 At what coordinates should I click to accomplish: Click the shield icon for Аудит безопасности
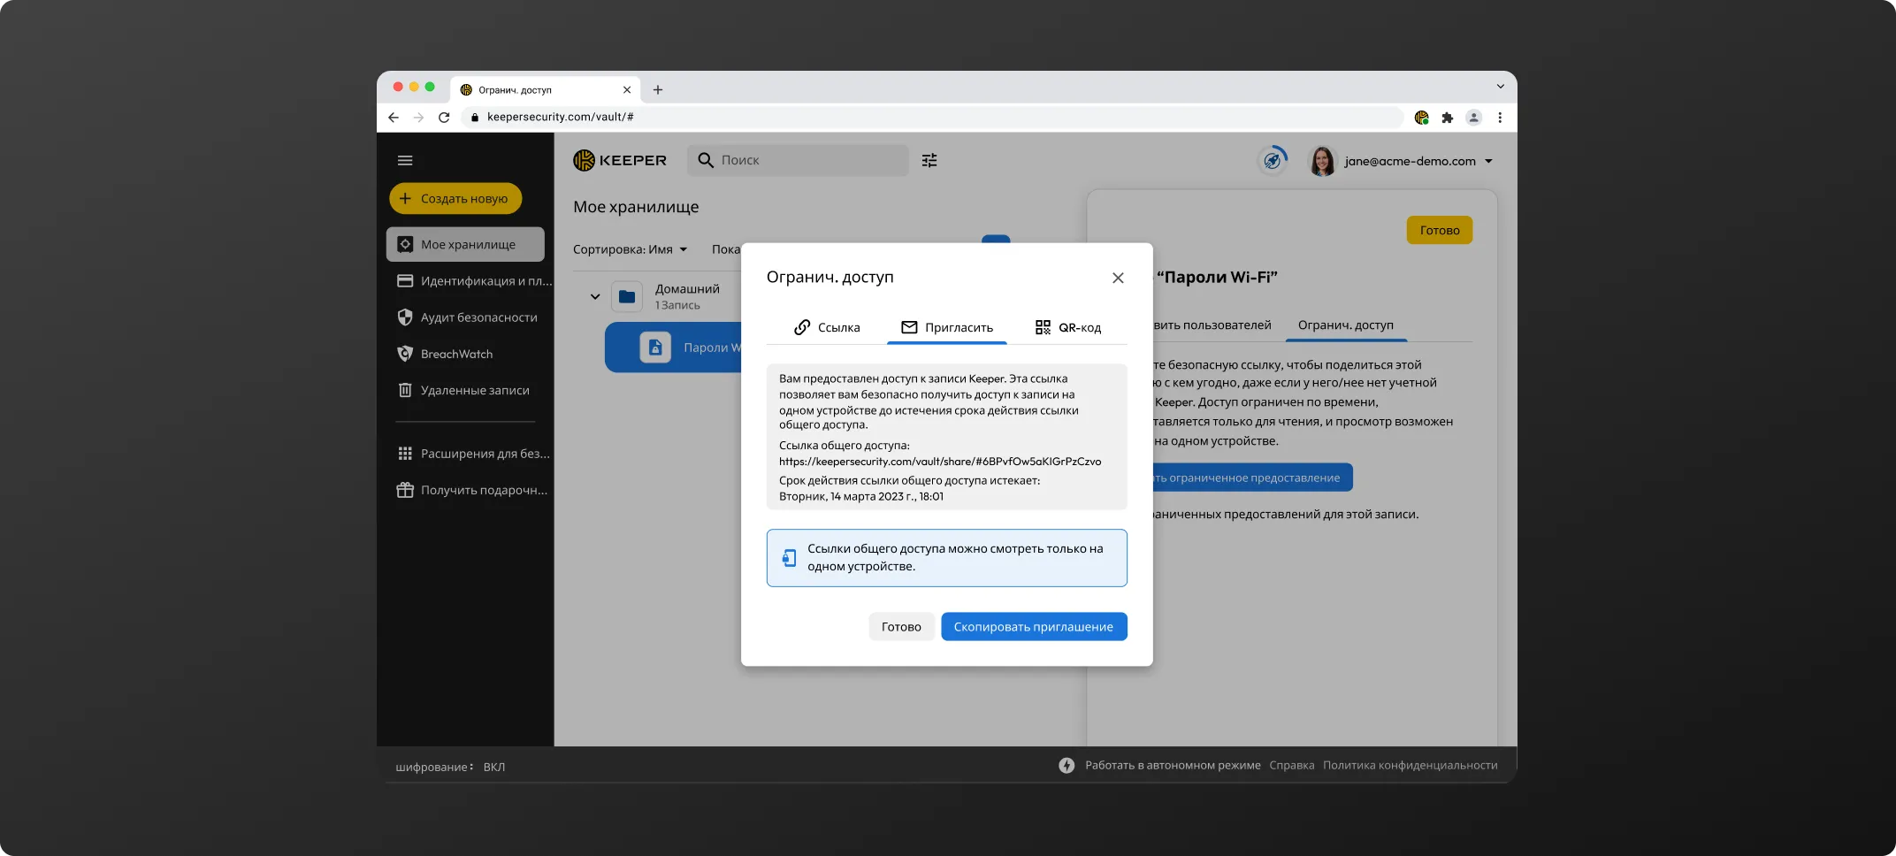pos(405,317)
